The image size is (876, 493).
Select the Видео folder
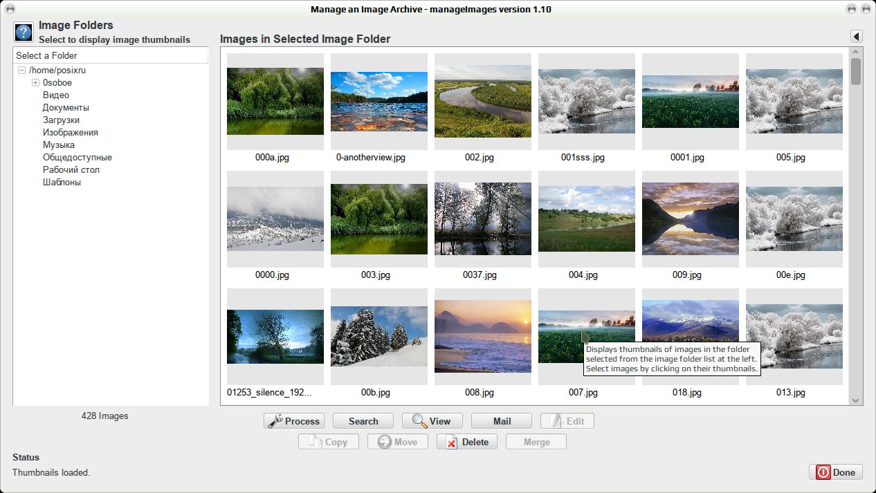tap(56, 95)
